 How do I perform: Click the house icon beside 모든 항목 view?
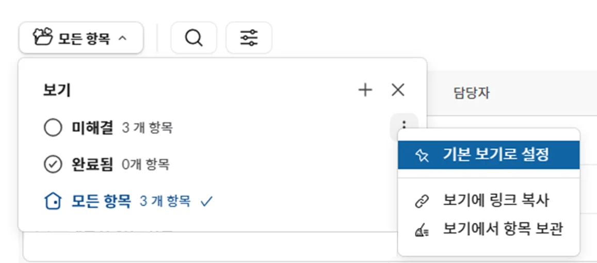[53, 201]
